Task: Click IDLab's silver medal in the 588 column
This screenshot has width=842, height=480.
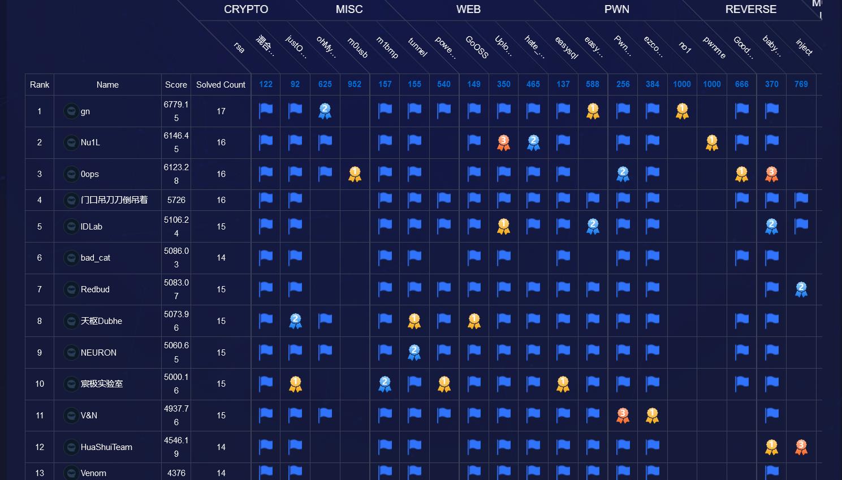Action: click(593, 227)
